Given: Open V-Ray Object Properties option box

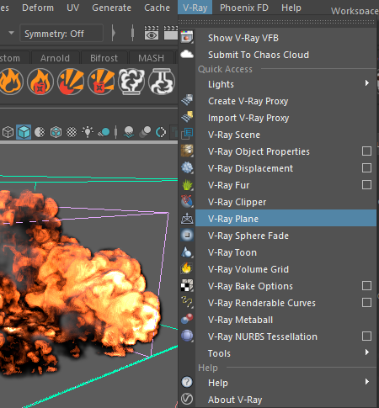Looking at the screenshot, I should 366,151.
